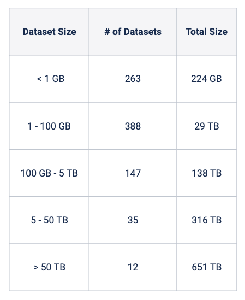Select the 316 TB total cell
The height and width of the screenshot is (300, 245).
point(206,220)
